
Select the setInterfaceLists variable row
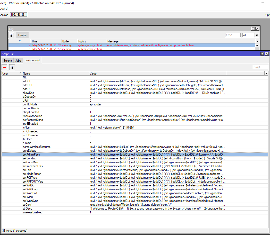(x=135, y=166)
